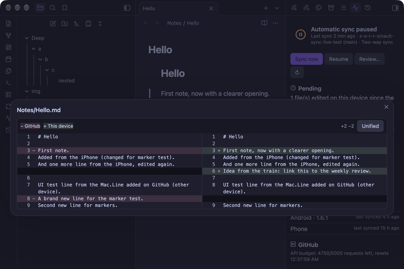Collapse folder b in the tree
Viewport: 404px width, 269px height.
[x=40, y=60]
